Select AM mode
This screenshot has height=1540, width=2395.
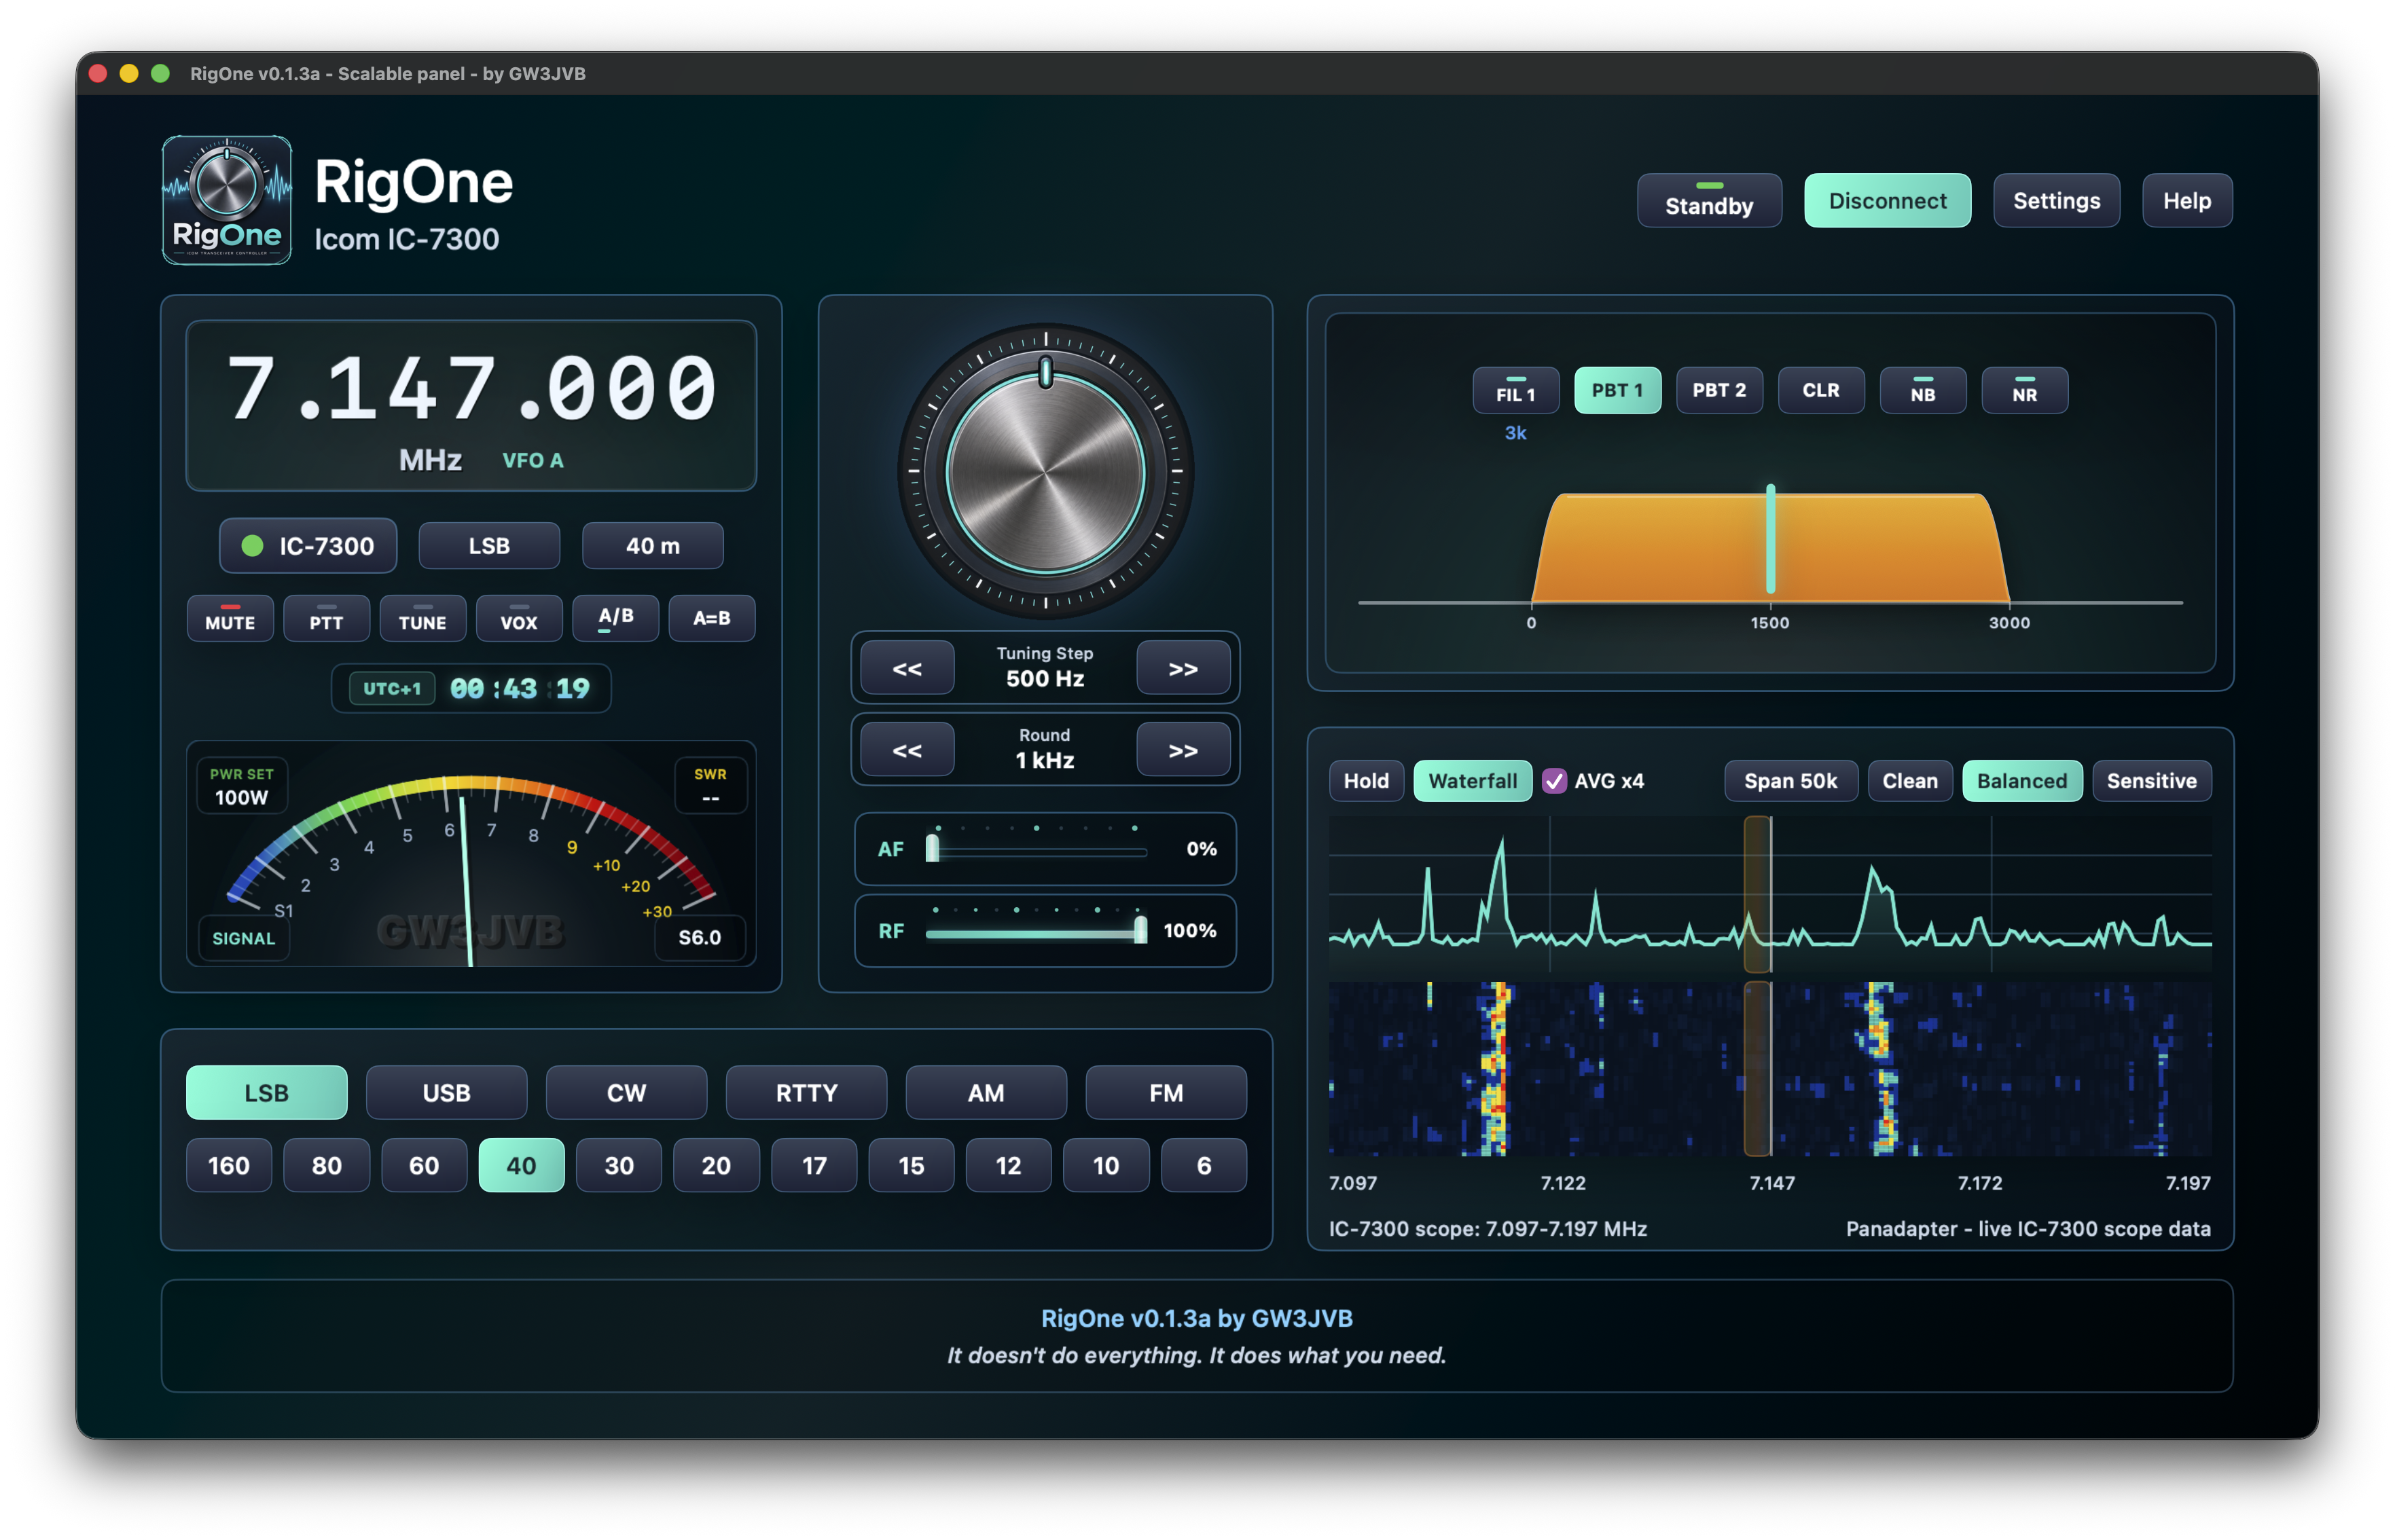tap(986, 1092)
